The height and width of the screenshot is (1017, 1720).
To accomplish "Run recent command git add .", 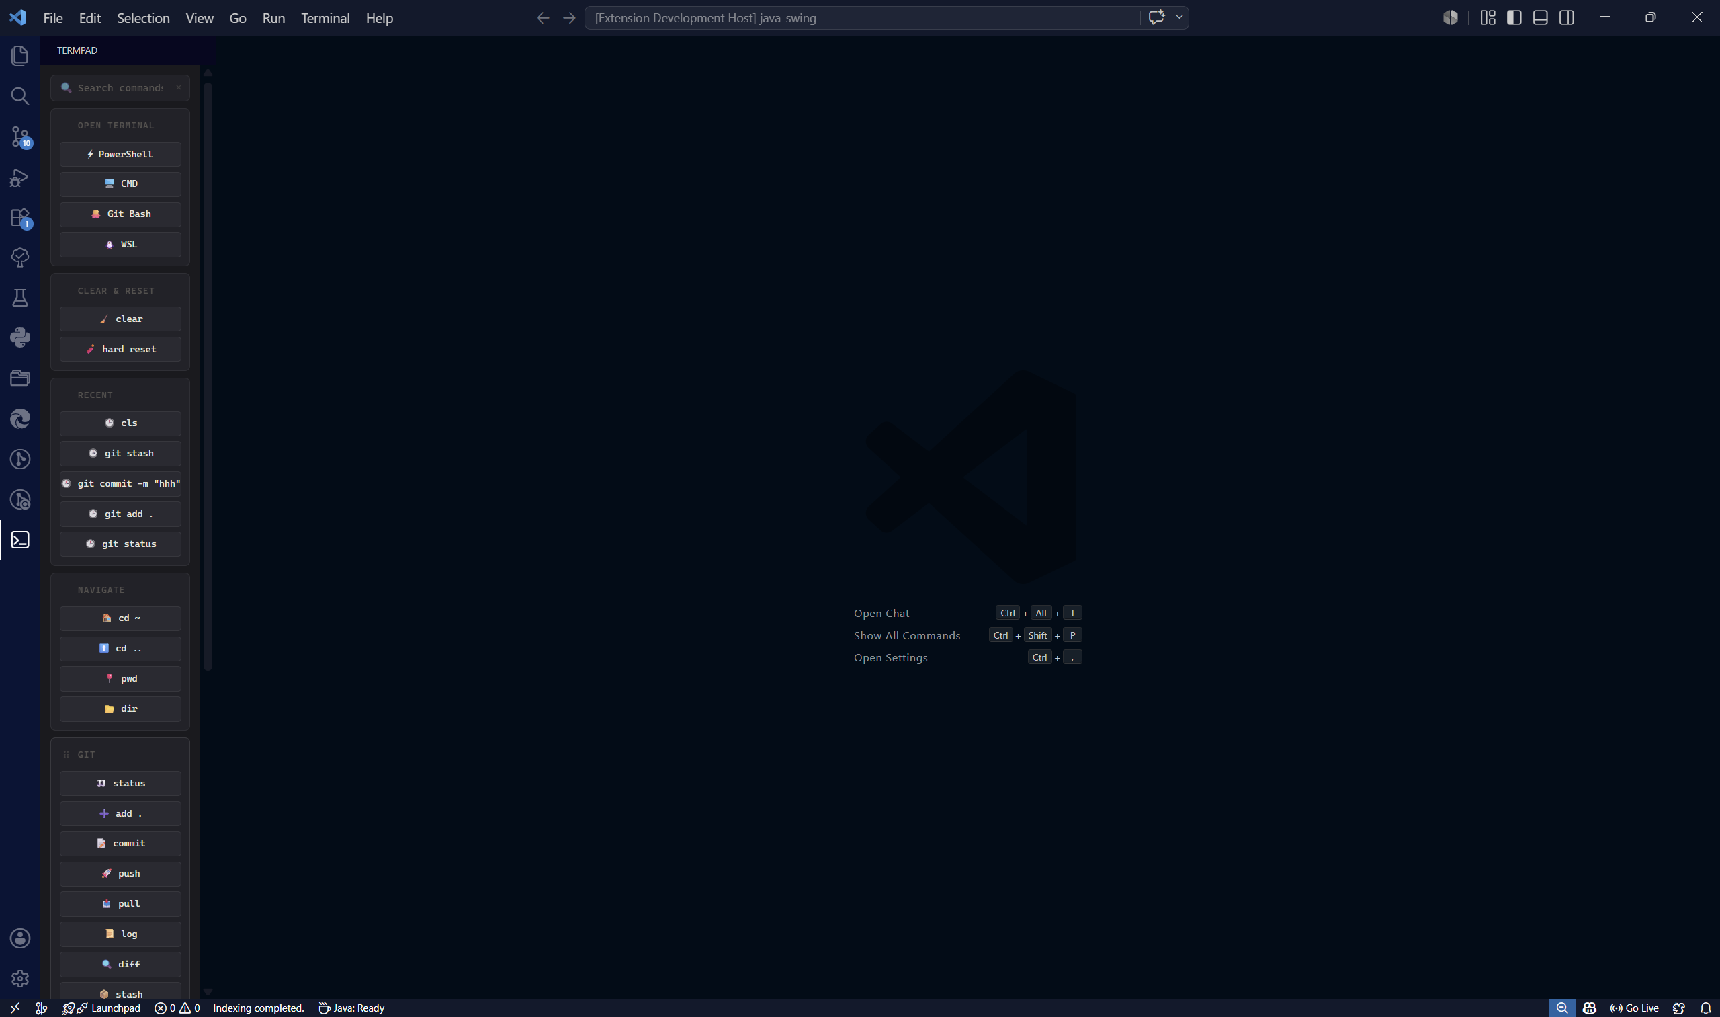I will 120,514.
